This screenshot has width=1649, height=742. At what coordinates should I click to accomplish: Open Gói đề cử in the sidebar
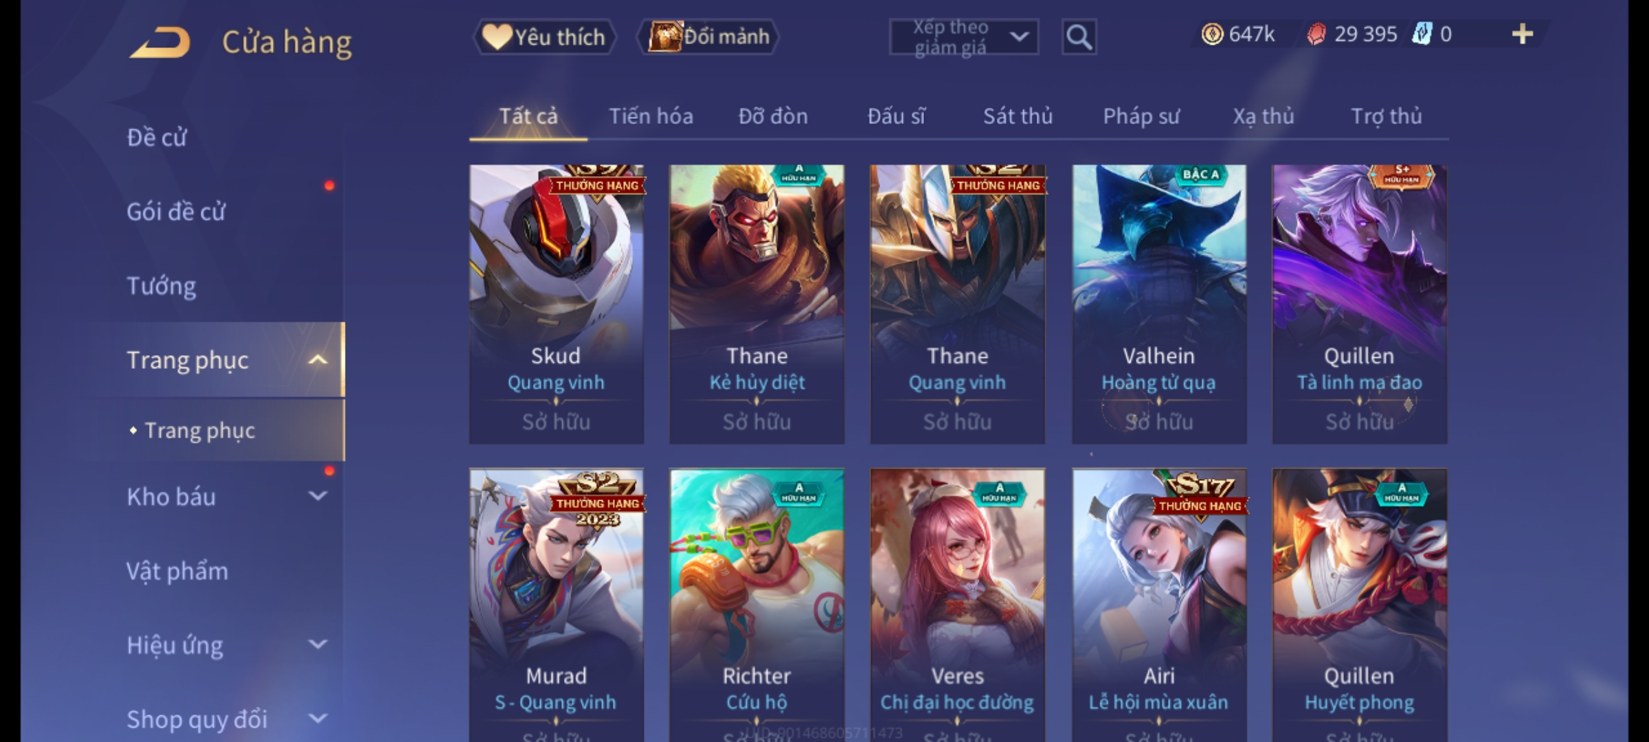pyautogui.click(x=176, y=212)
